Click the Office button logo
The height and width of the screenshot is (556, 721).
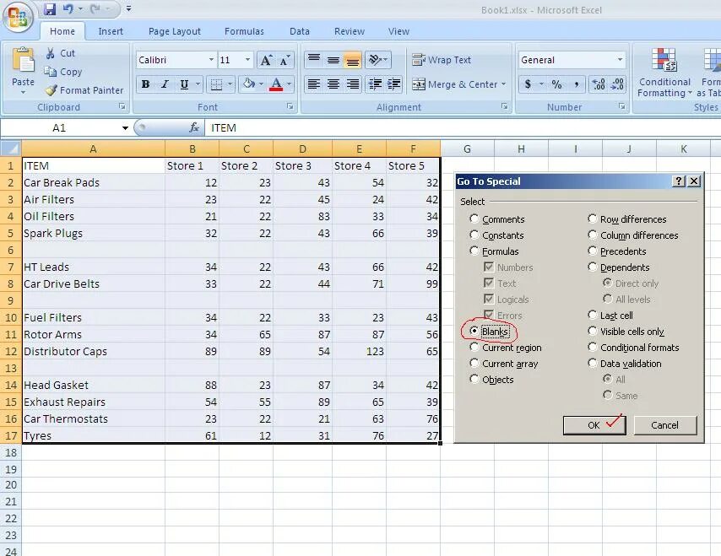click(18, 18)
